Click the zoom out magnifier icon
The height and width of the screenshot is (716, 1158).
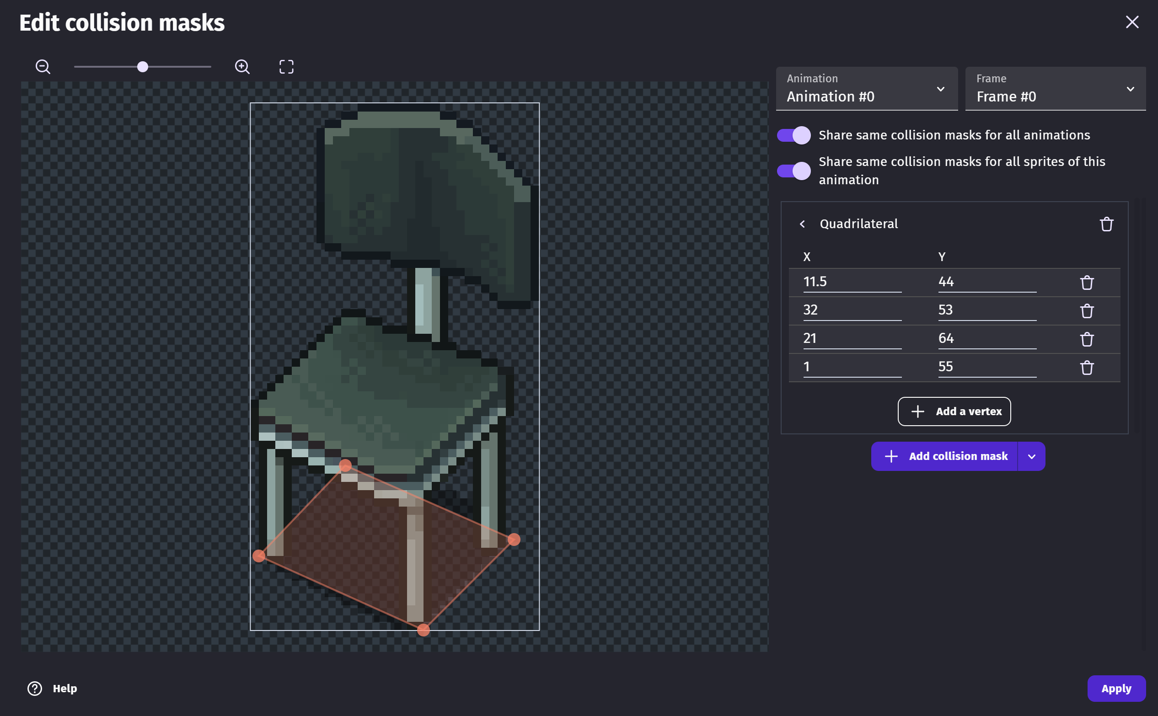43,67
